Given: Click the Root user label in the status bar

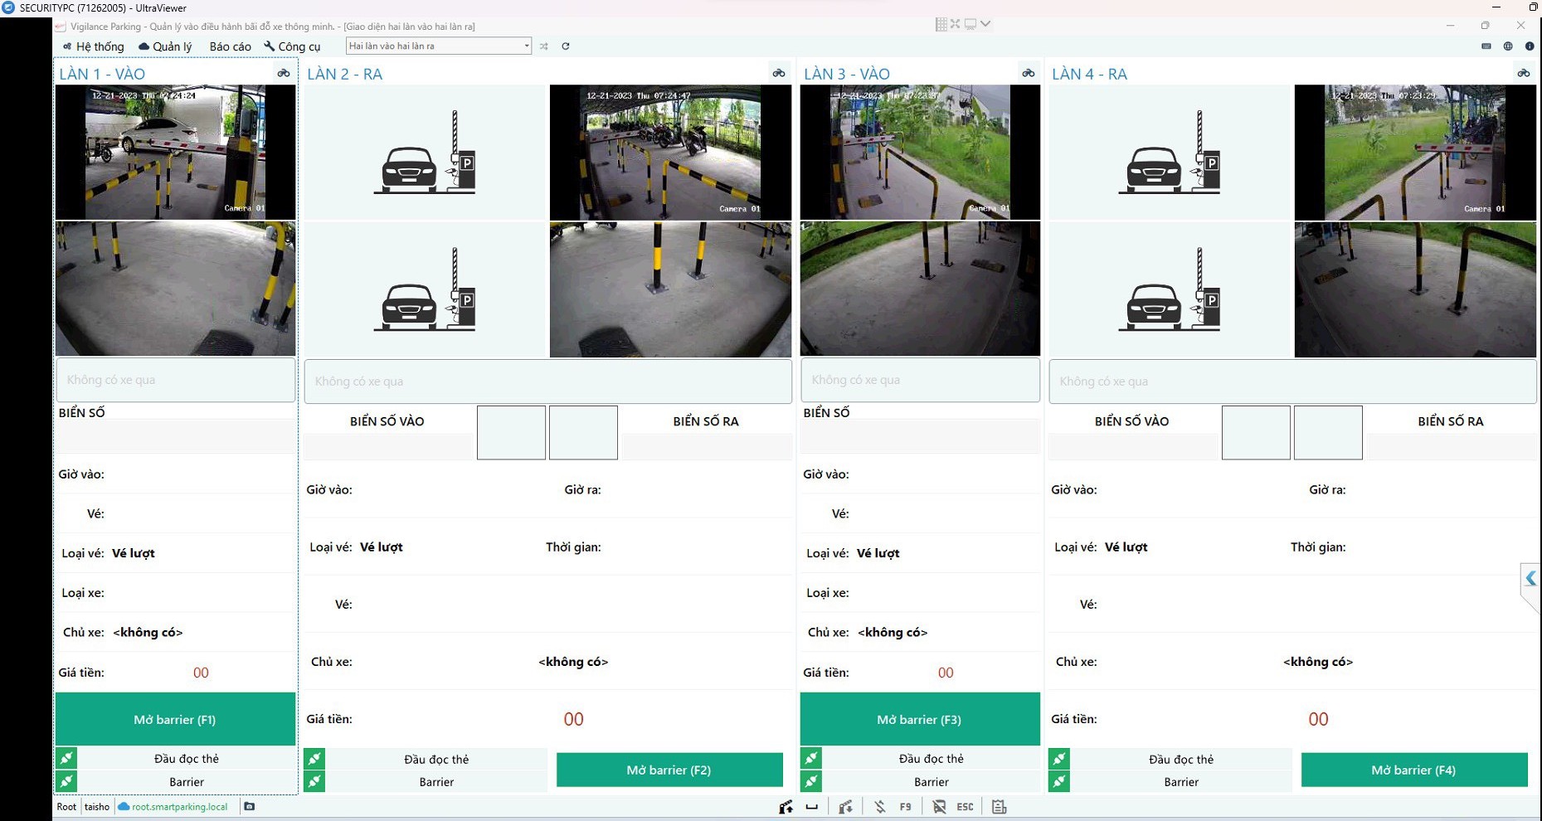Looking at the screenshot, I should click(66, 807).
